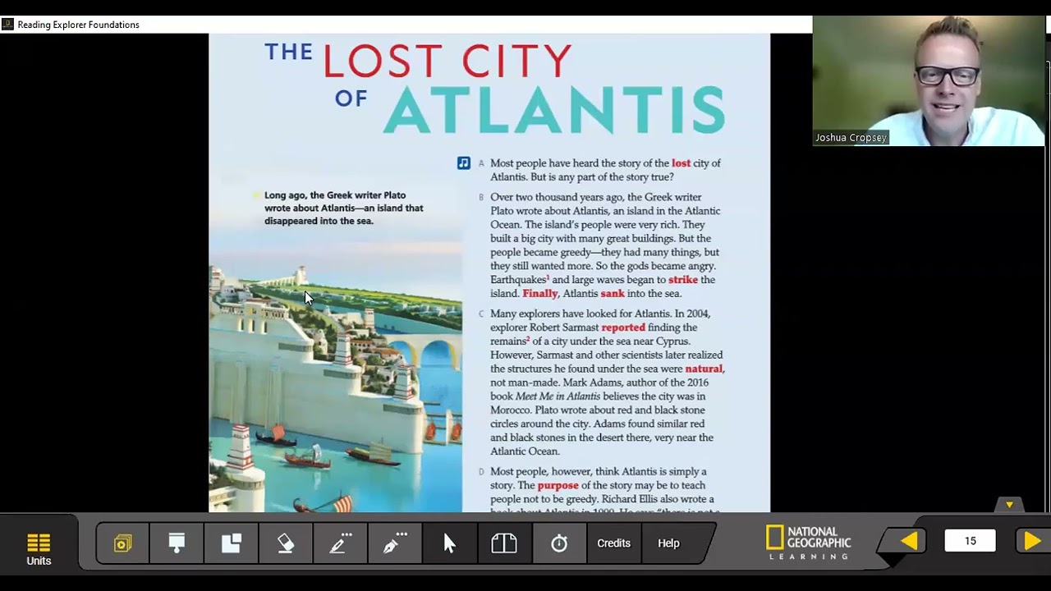Screen dimensions: 1051x591
Task: Open the Units menu
Action: pos(39,549)
